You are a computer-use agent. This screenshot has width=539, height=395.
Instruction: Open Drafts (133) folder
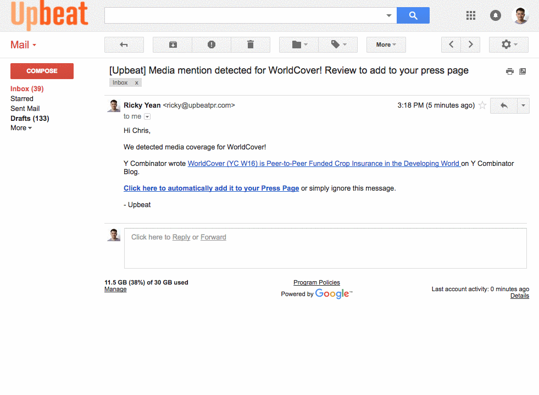coord(30,118)
